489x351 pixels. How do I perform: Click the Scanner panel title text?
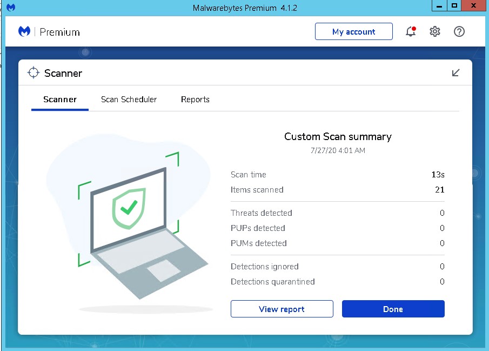tap(63, 73)
